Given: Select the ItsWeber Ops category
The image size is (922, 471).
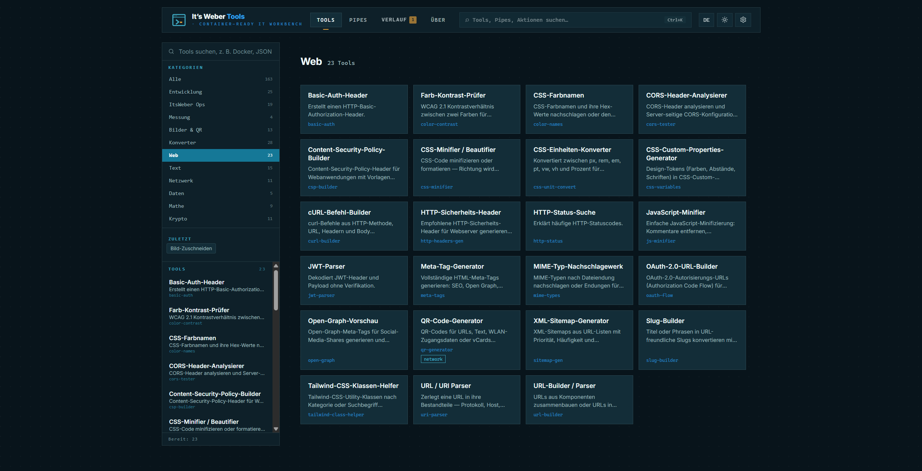Looking at the screenshot, I should click(x=221, y=104).
